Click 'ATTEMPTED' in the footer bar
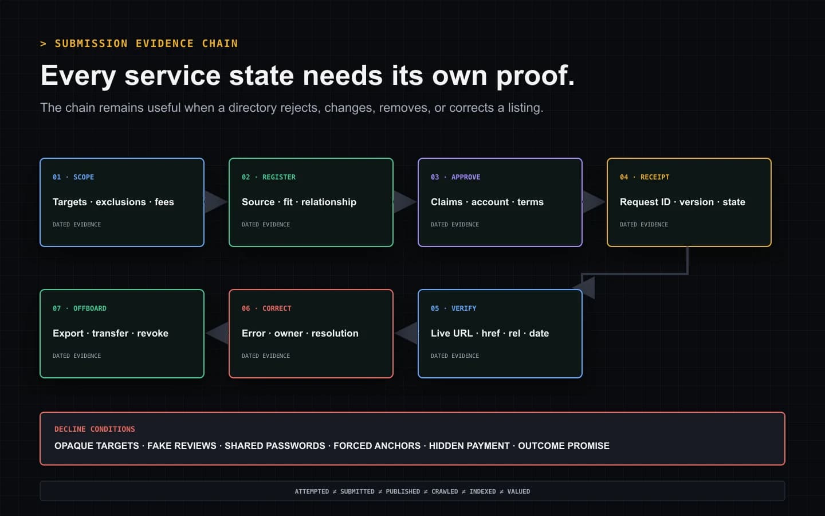The image size is (825, 516). click(312, 492)
